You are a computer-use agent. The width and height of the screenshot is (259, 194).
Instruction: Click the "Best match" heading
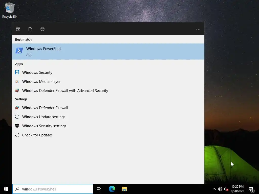23,39
